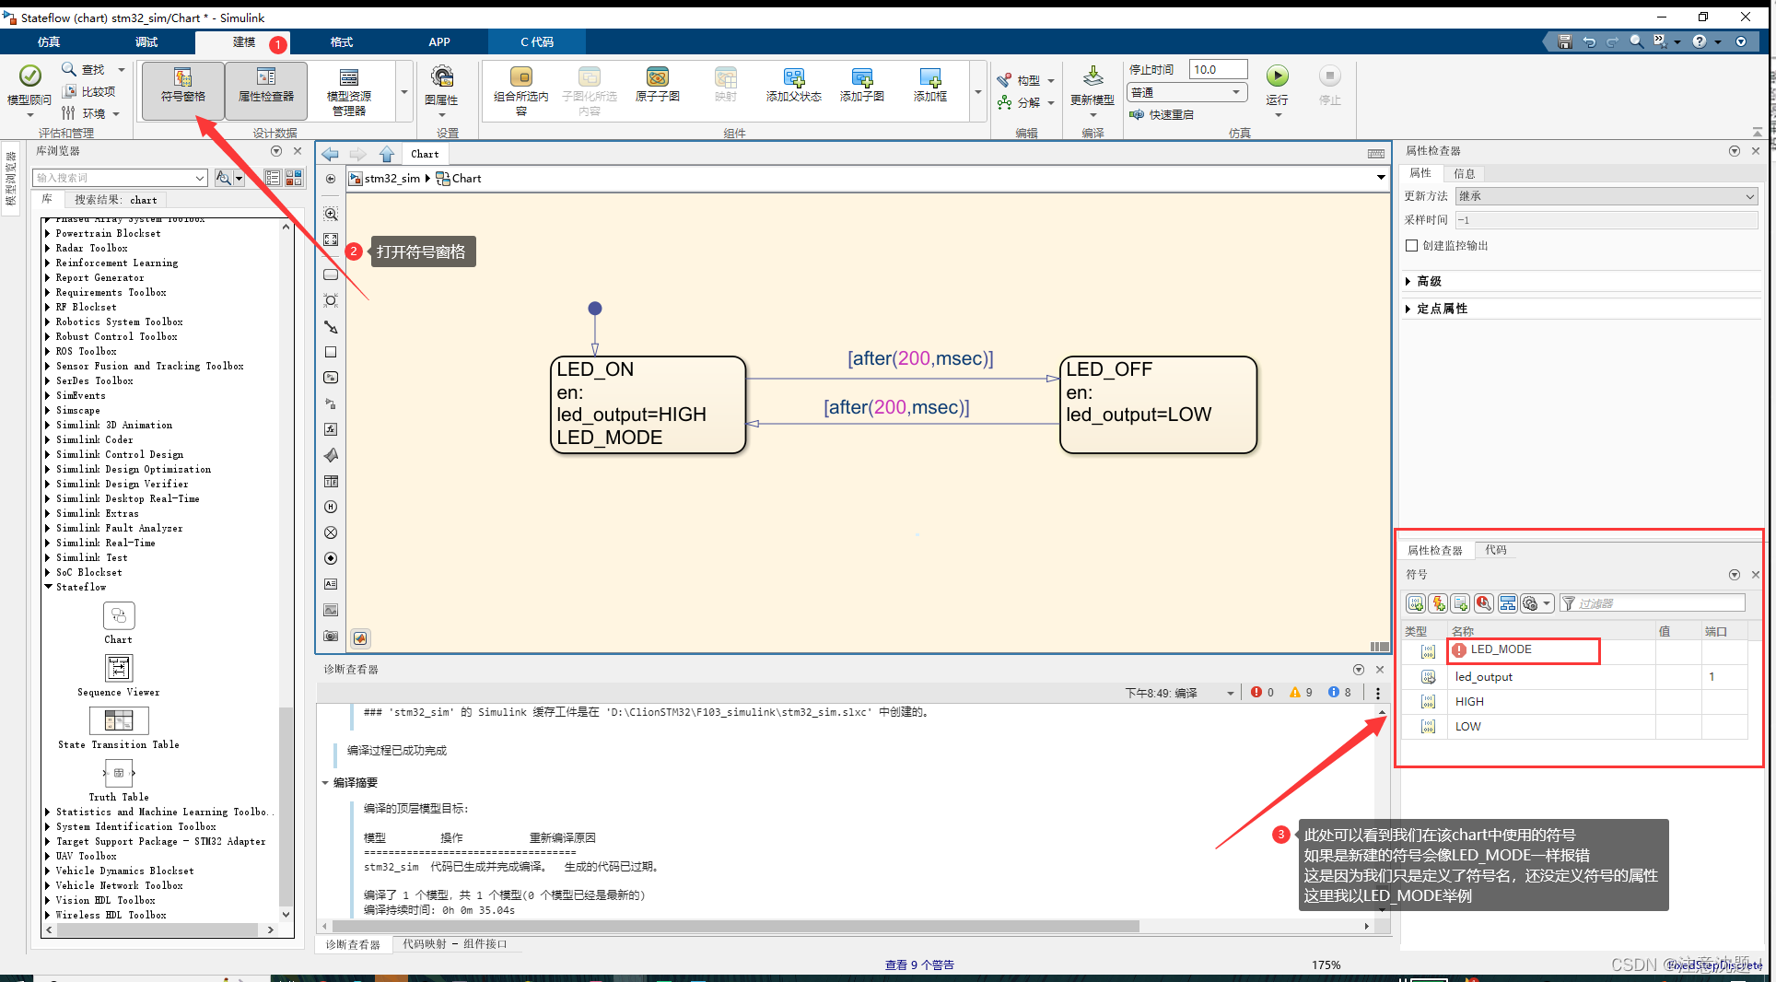Open 普通 simulation mode dropdown

coord(1186,92)
